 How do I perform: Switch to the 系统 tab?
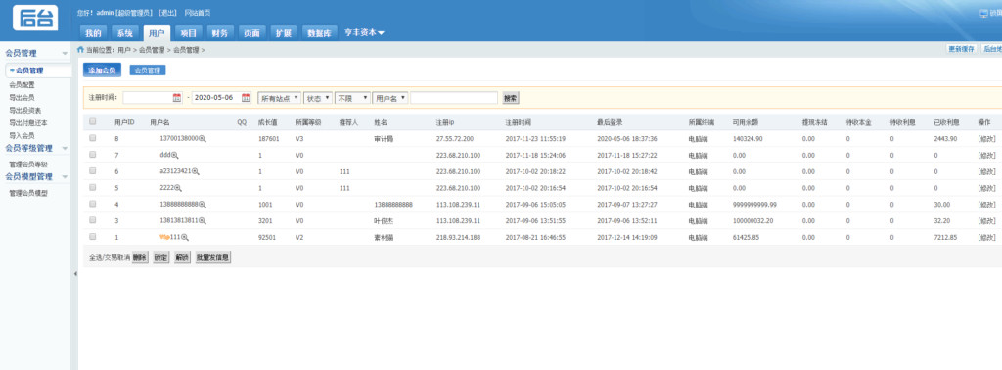tap(124, 33)
